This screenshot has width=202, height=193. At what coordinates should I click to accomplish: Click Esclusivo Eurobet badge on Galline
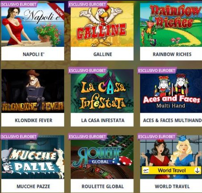88,4
